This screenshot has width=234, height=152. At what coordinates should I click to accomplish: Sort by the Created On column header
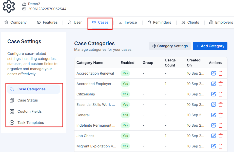coord(193,63)
